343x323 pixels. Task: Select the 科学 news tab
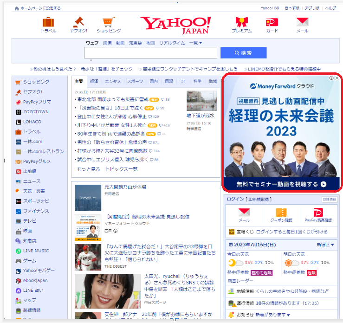197,81
